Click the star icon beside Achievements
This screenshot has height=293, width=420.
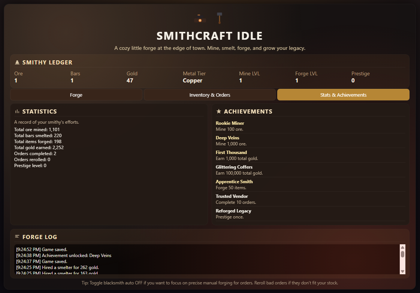pyautogui.click(x=219, y=112)
